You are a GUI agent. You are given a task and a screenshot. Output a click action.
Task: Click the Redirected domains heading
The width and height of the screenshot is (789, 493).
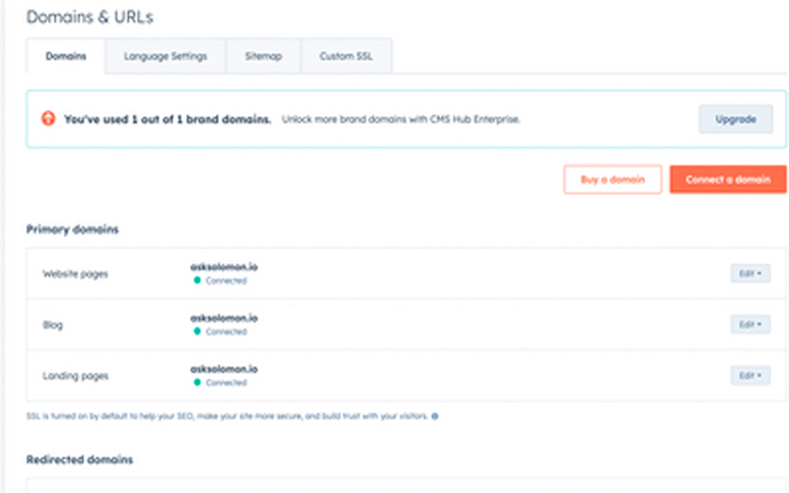click(x=79, y=459)
